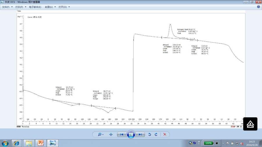The height and width of the screenshot is (147, 262).
Task: Expand the arrow next to 刻录(U)
Action: [x=55, y=7]
